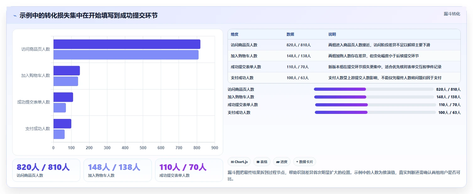Click the 漏斗转化 tag in the header
Viewport: 473px width, 194px height.
(x=452, y=14)
